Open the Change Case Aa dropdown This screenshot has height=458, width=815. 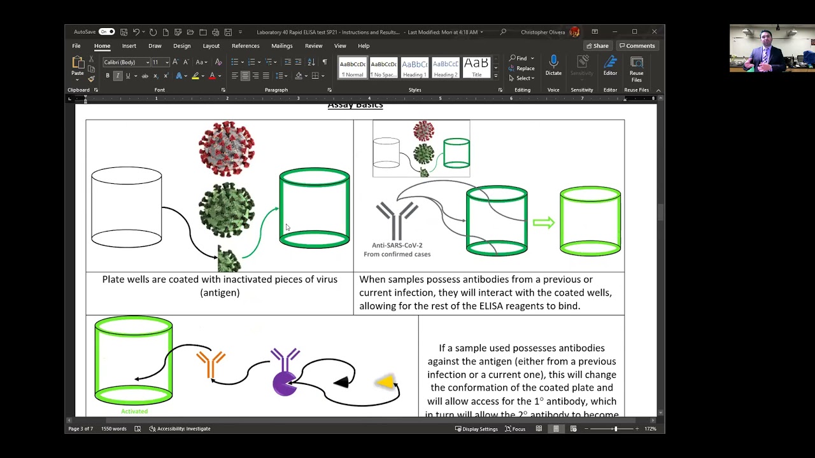tap(201, 62)
